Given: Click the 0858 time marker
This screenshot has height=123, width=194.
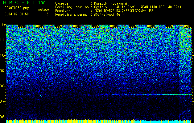Looking at the screenshot, I should 151,26.
